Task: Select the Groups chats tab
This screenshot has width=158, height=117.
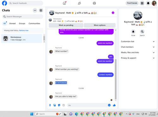Action: 22,24
